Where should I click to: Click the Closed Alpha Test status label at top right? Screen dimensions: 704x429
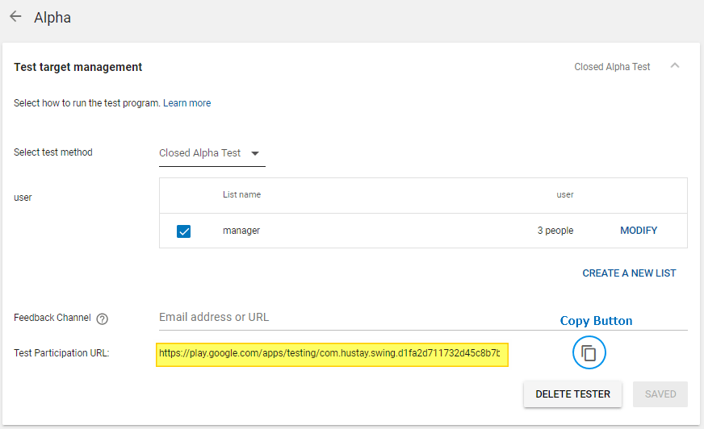coord(612,67)
